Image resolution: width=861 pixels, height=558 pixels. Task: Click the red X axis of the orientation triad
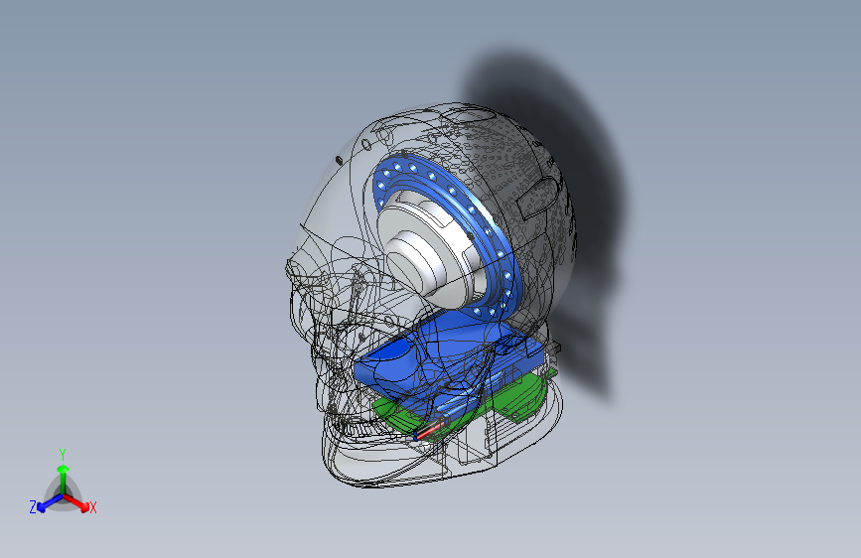pyautogui.click(x=77, y=502)
